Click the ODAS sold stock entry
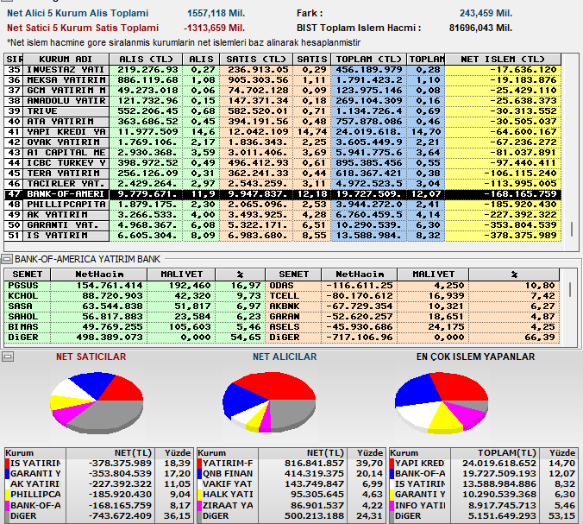Screen dimensions: 583x524 [x=412, y=286]
